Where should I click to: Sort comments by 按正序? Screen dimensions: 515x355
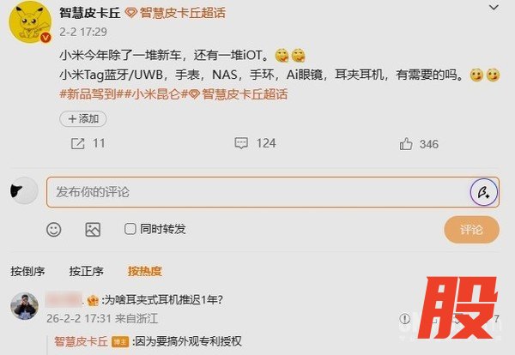click(87, 271)
